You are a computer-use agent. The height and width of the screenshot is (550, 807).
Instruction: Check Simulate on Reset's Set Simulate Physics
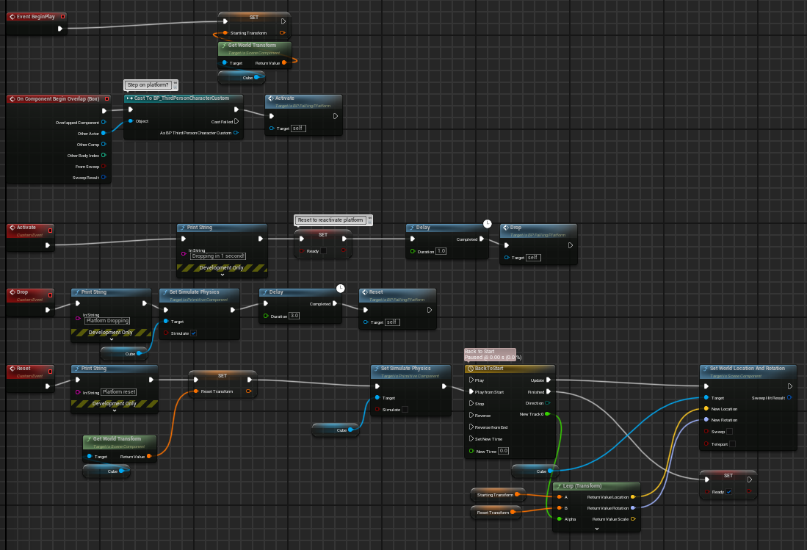point(405,410)
